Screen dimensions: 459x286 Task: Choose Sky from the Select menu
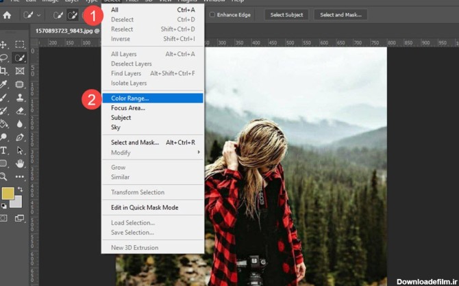[153, 127]
